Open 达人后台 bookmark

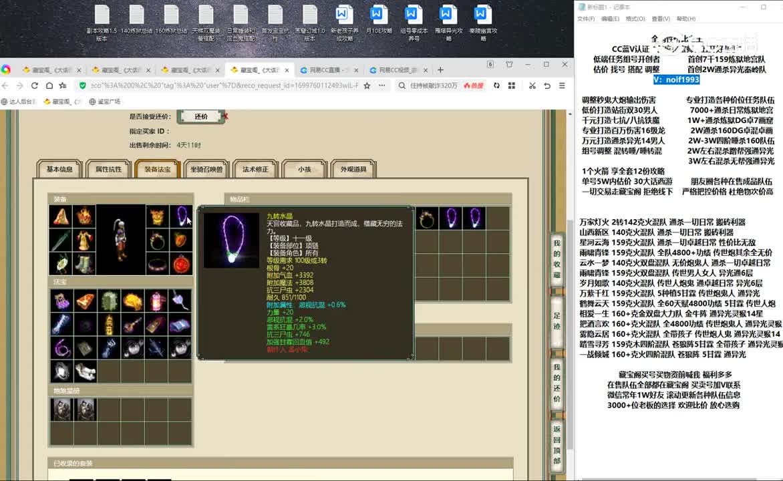point(19,102)
